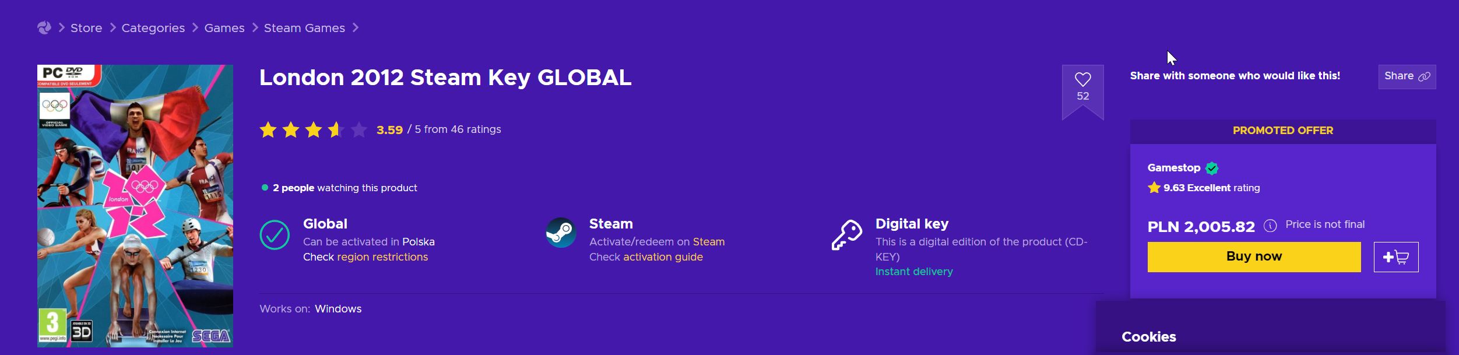This screenshot has height=355, width=1459.
Task: Open Gamestop seller profile
Action: [1173, 168]
